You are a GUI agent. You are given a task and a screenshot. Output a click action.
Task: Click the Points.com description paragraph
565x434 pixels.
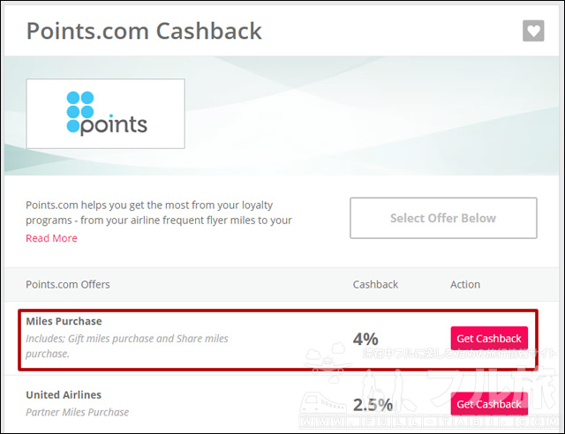[159, 213]
